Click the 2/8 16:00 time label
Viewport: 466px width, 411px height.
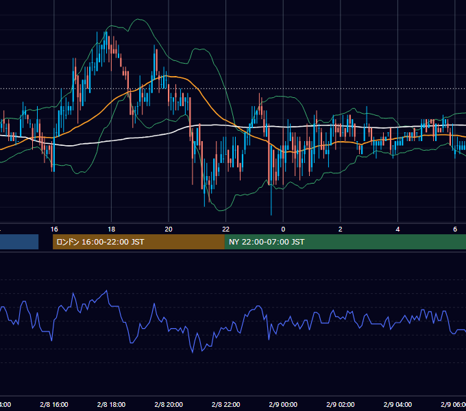click(54, 404)
